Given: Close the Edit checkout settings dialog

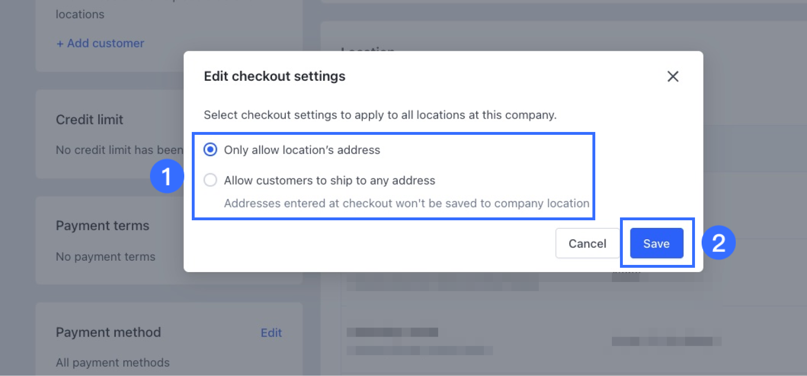Looking at the screenshot, I should (673, 76).
